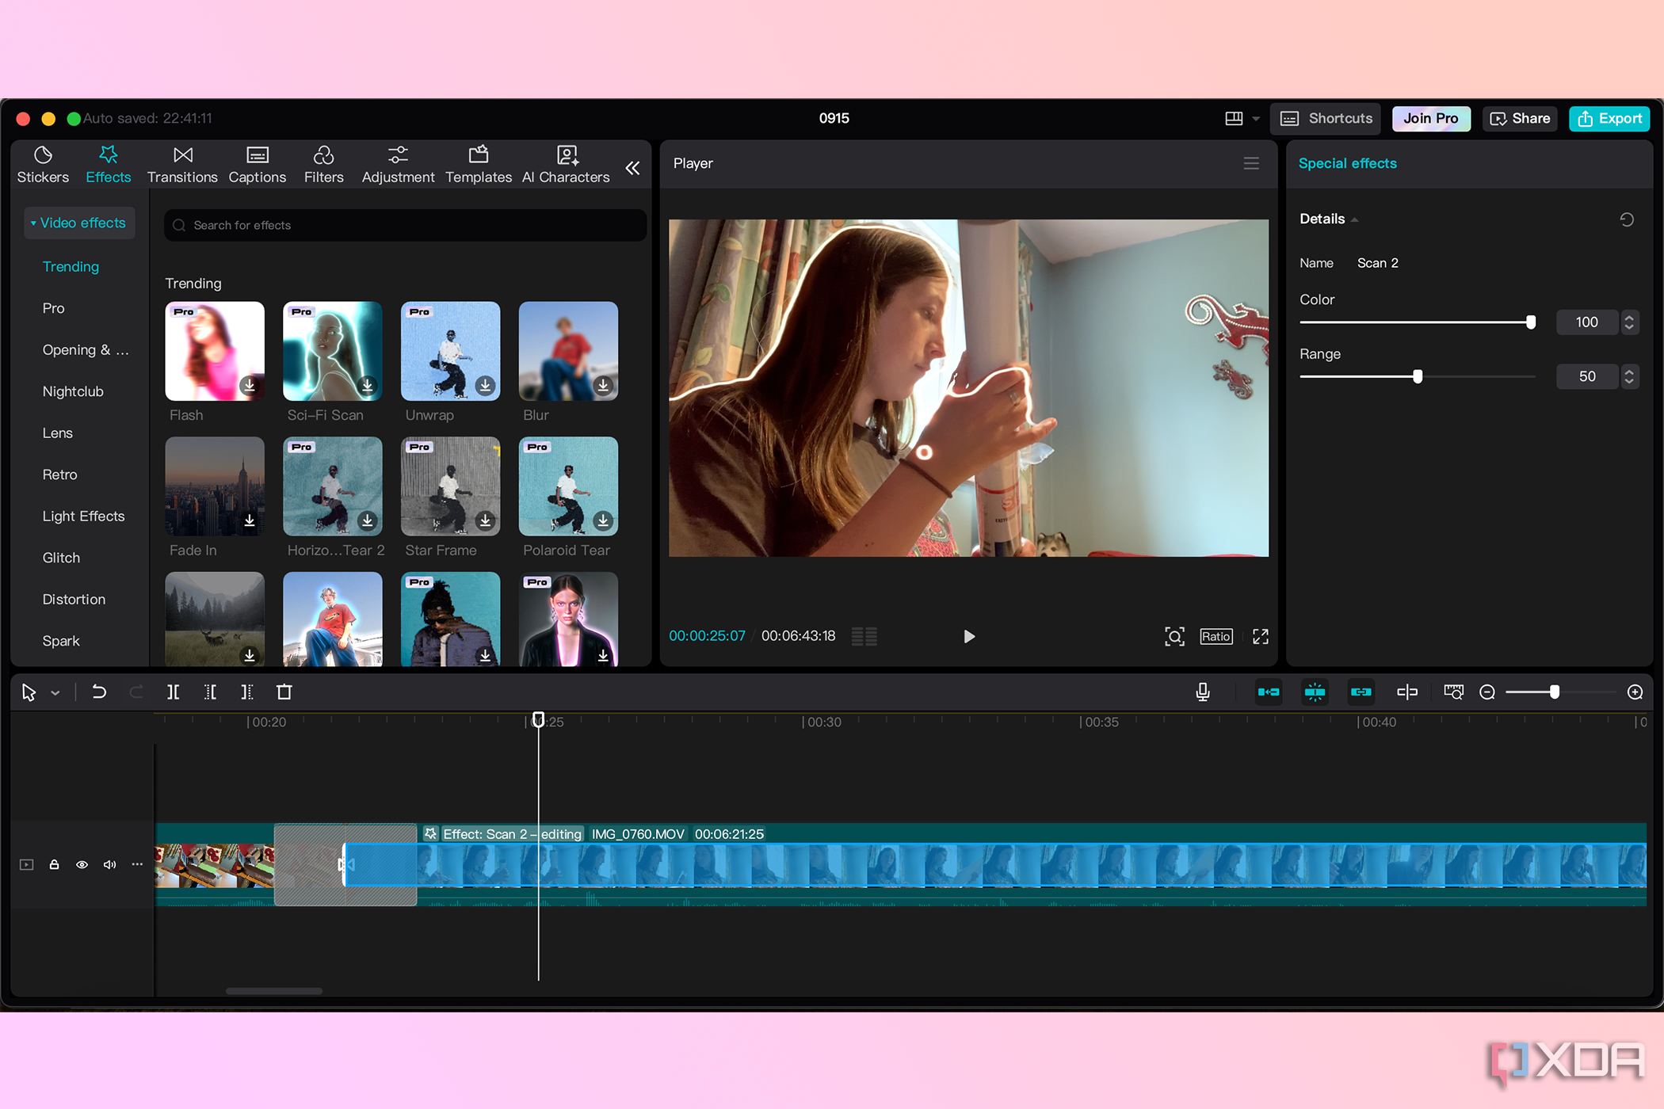Image resolution: width=1664 pixels, height=1109 pixels.
Task: Click the split clip icon in toolbar
Action: 174,691
